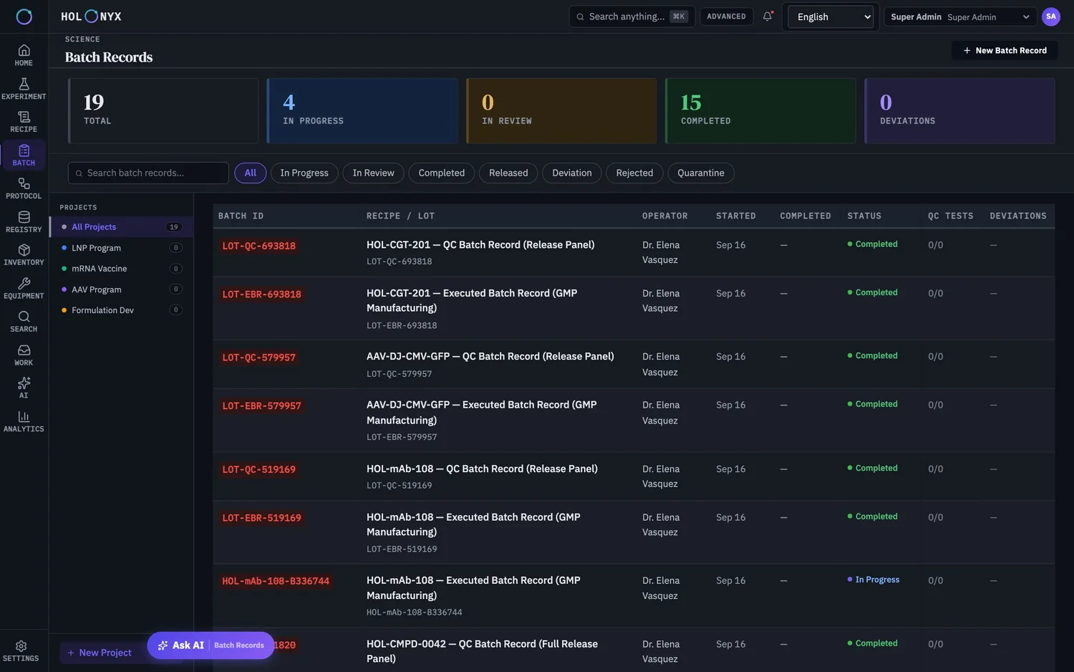Screen dimensions: 1074x672
Task: Click the In Progress status badge
Action: [x=874, y=580]
